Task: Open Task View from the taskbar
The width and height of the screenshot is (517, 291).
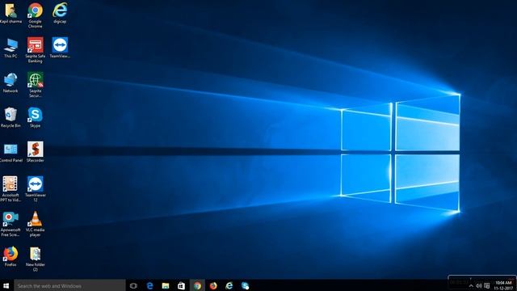Action: (x=133, y=285)
